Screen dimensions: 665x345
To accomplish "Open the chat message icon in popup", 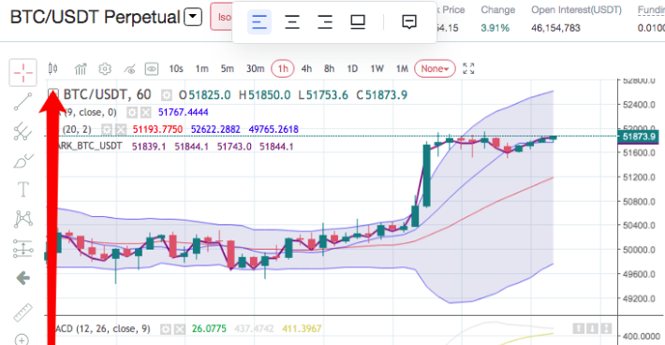I will click(x=409, y=22).
